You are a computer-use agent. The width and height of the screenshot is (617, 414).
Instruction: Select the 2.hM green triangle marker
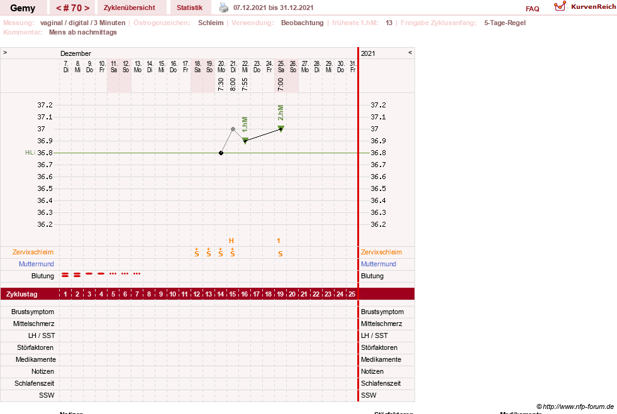coord(281,129)
